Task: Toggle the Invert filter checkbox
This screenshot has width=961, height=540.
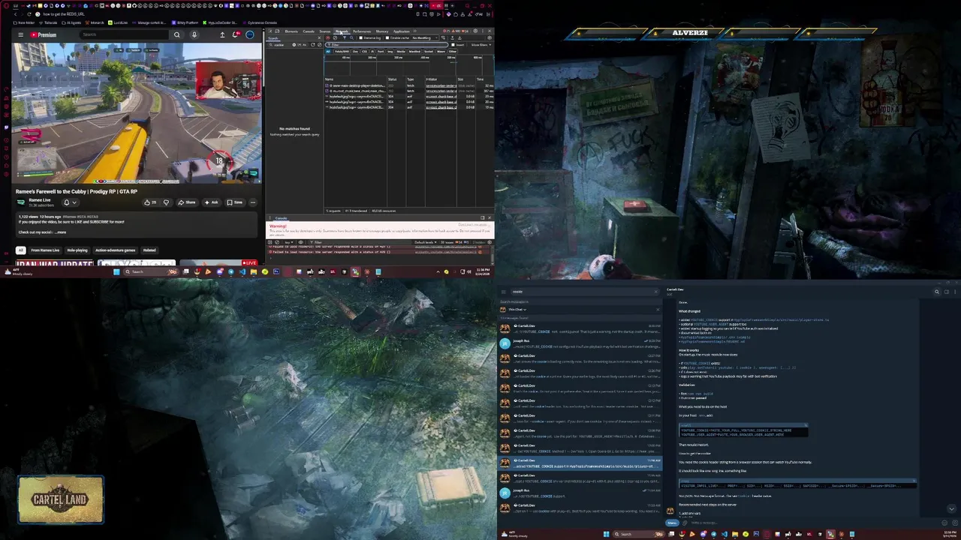Action: (453, 45)
